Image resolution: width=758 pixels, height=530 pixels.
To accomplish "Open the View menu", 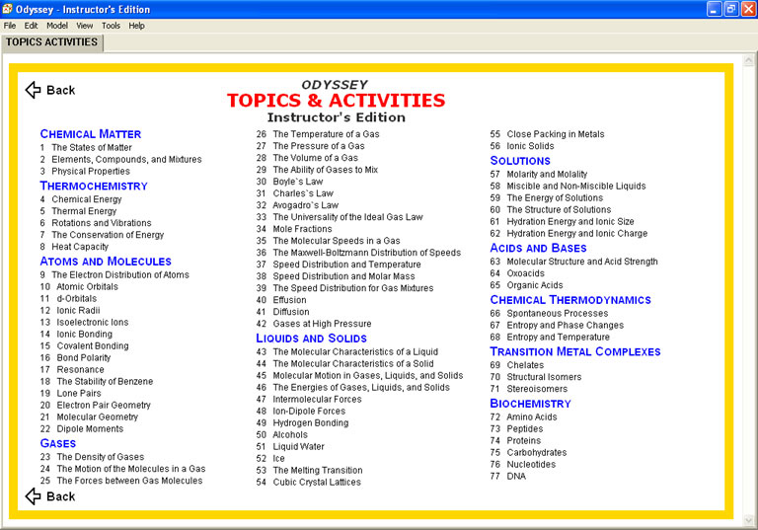I will tap(85, 26).
